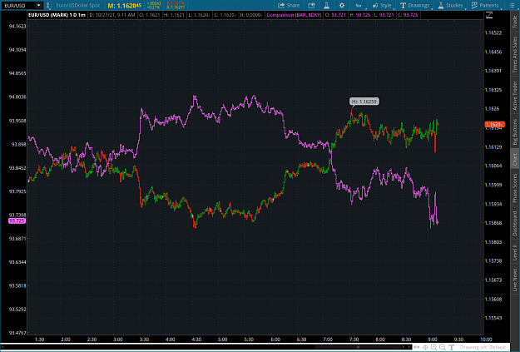Open the Phase Scores side tab
Image resolution: width=520 pixels, height=352 pixels.
tap(515, 188)
